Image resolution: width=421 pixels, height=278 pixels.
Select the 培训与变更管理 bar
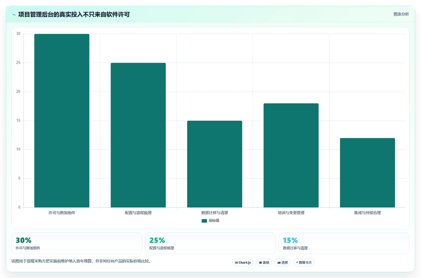coord(291,155)
